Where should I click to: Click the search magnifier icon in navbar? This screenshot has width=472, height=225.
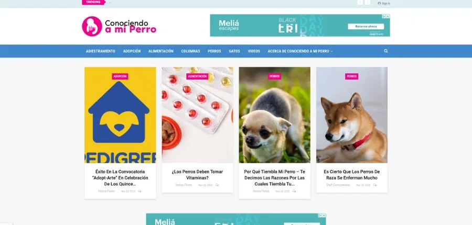386,51
